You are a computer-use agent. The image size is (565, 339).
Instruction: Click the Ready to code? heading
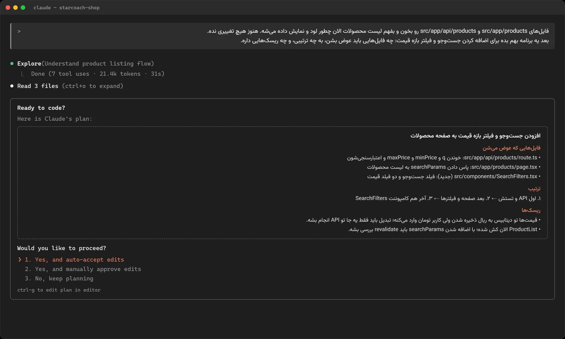click(41, 108)
